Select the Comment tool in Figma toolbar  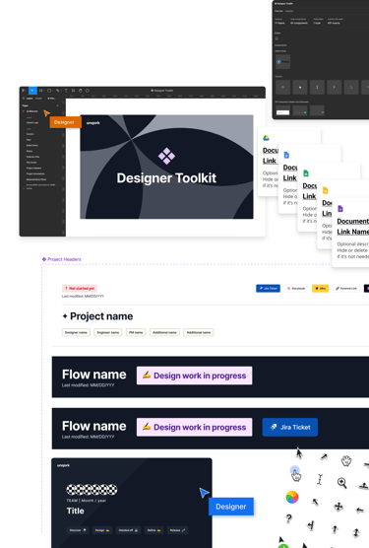tap(88, 91)
